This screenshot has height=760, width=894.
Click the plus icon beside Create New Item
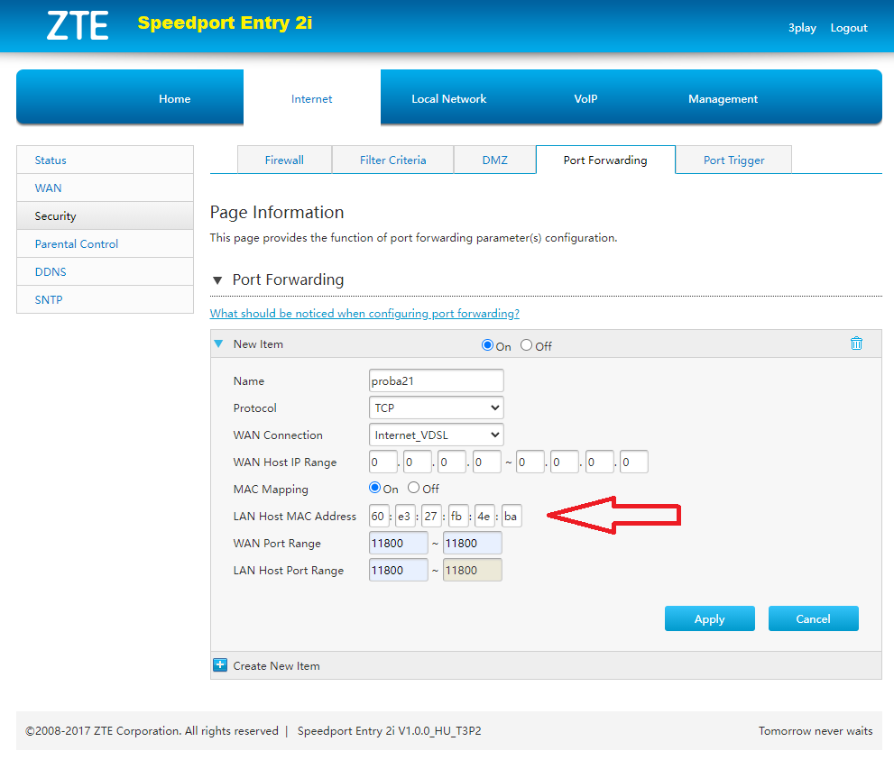coord(220,664)
